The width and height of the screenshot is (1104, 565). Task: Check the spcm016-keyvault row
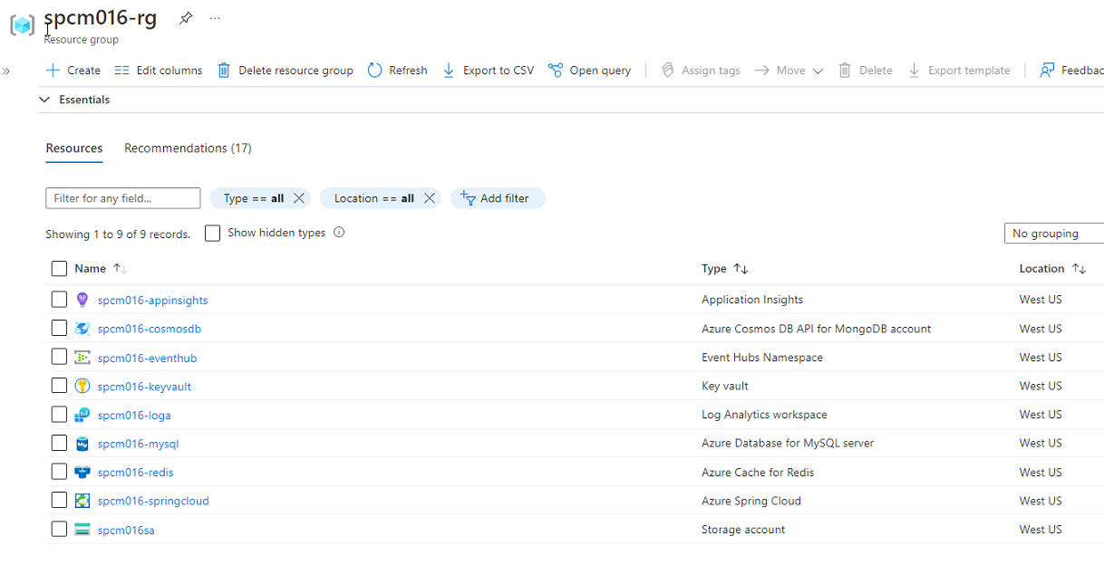tap(59, 386)
